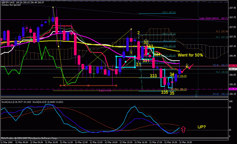
Task: Select the 'Daily Pivot' line label
Action: pyautogui.click(x=105, y=91)
